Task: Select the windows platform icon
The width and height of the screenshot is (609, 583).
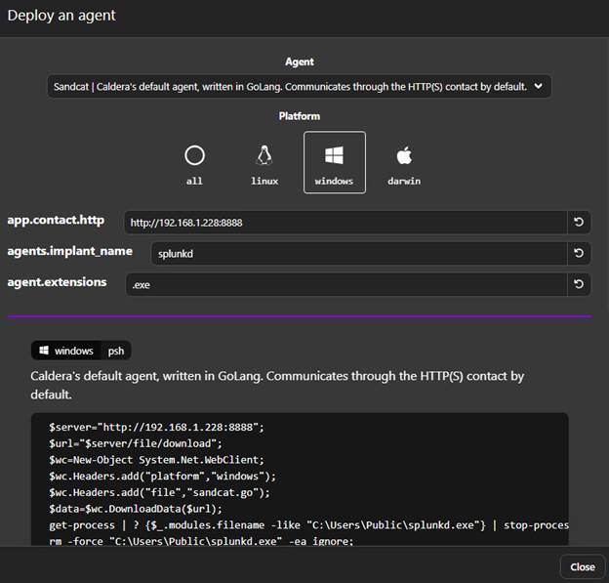Action: tap(334, 155)
